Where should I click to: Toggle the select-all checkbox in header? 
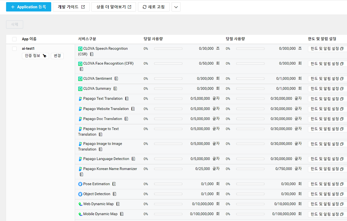(x=14, y=39)
